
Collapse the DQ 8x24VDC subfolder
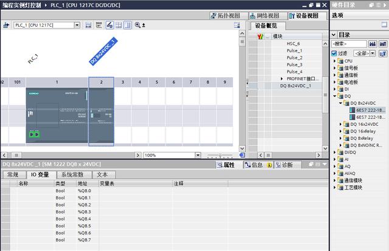(340, 103)
